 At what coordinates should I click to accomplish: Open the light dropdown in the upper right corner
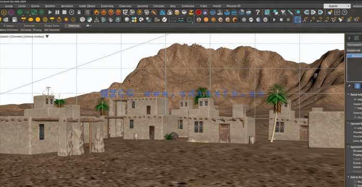tap(337, 6)
